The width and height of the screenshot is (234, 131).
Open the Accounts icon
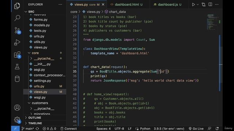tap(17, 108)
